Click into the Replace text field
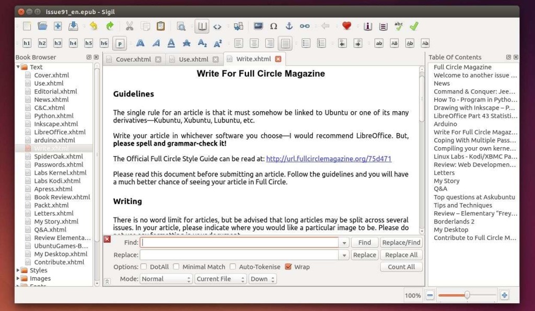 pos(239,255)
